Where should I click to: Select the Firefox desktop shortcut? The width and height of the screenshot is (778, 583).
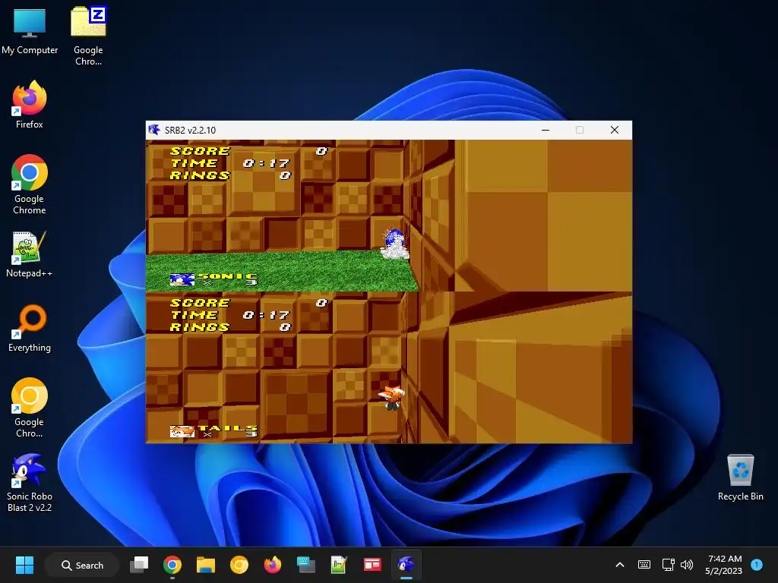[x=30, y=105]
